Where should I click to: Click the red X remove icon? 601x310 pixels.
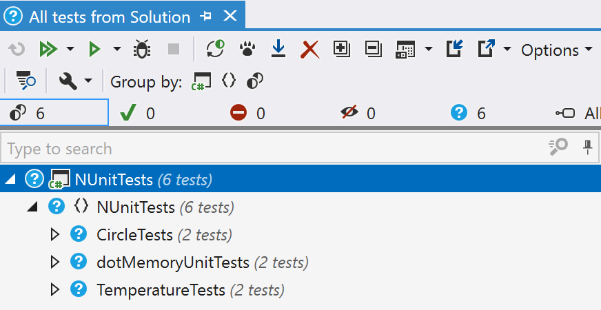click(310, 50)
